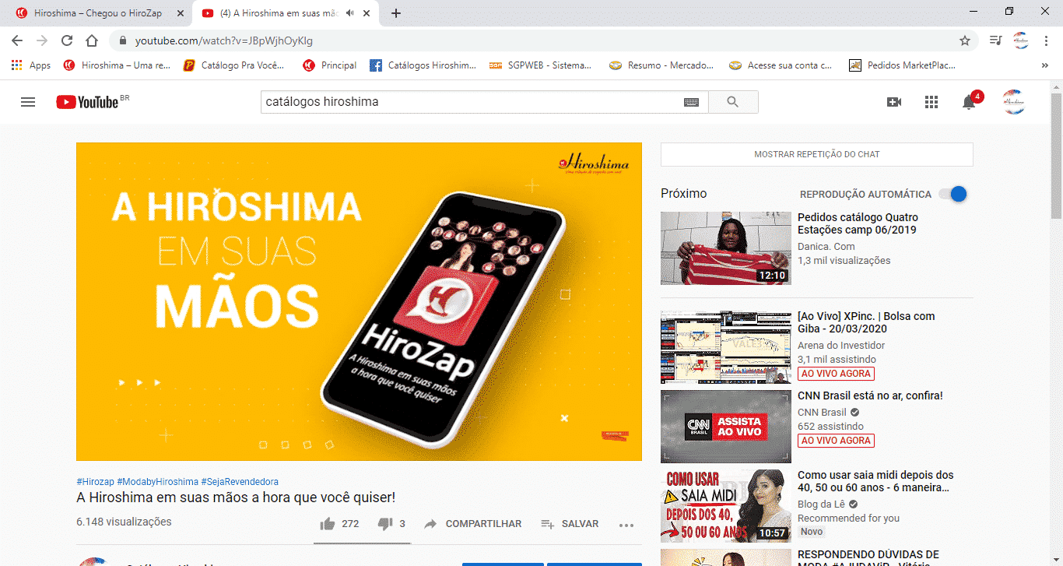Viewport: 1063px width, 566px height.
Task: Open the on-screen keyboard in search box
Action: click(x=692, y=102)
